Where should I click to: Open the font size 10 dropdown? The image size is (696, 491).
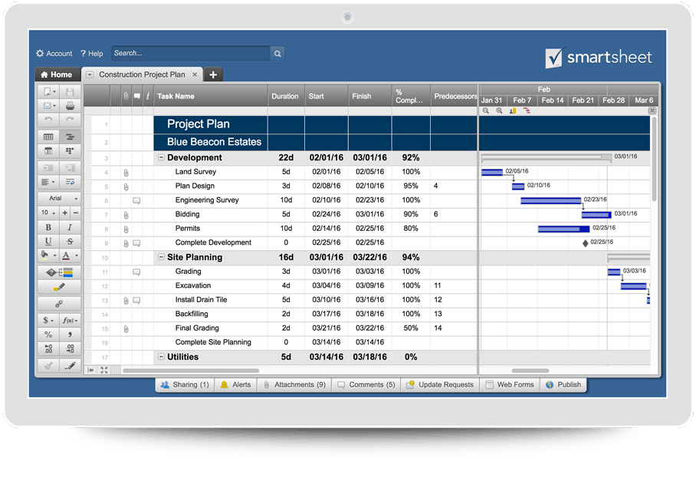click(x=48, y=213)
